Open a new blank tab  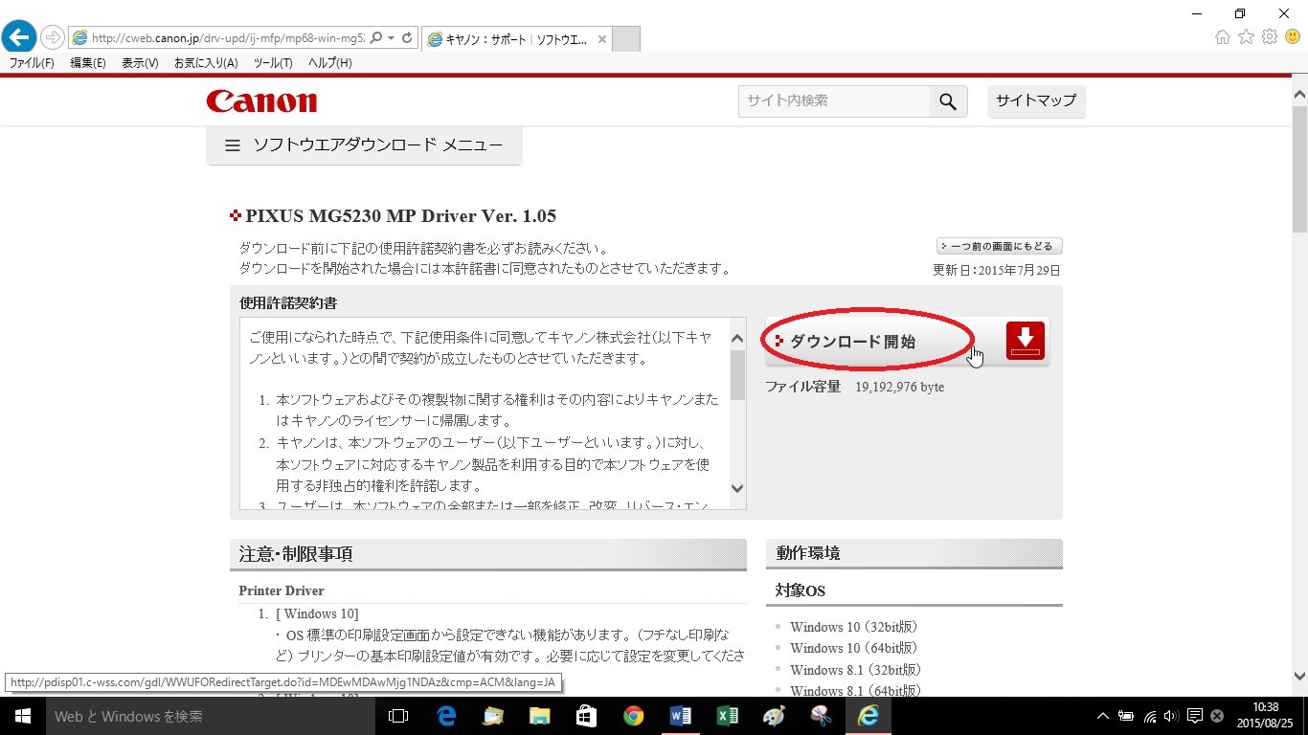[625, 39]
